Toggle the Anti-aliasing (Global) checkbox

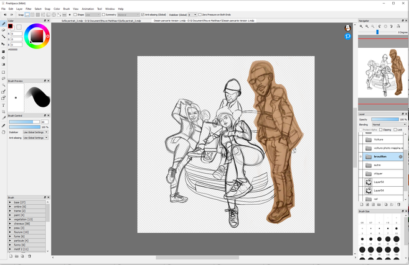click(x=142, y=14)
